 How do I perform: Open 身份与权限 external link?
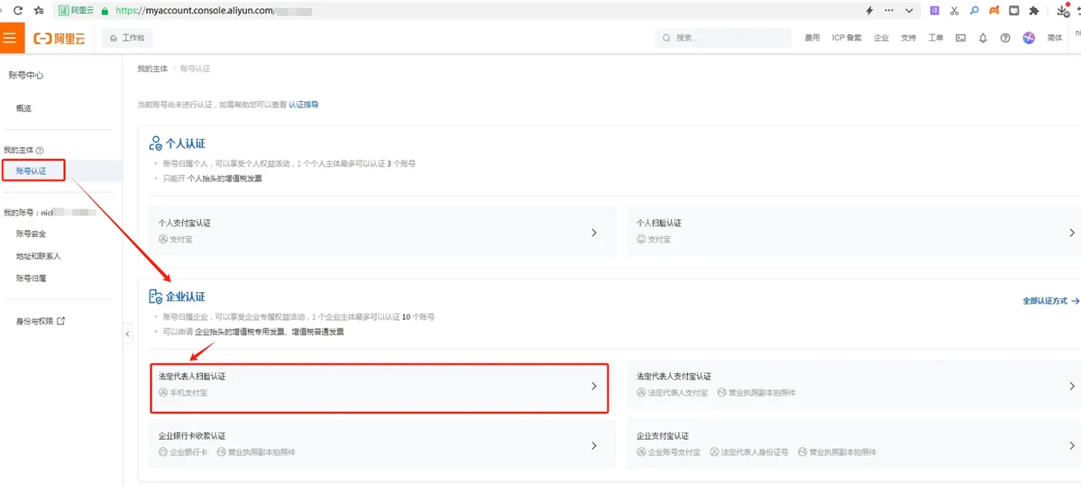pyautogui.click(x=40, y=321)
